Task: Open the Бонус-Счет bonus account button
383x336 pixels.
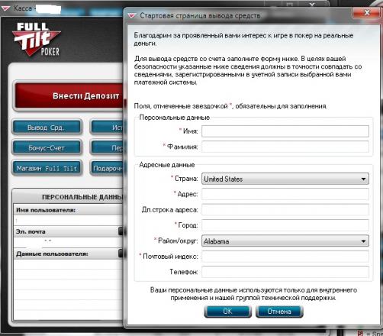Action: click(47, 147)
